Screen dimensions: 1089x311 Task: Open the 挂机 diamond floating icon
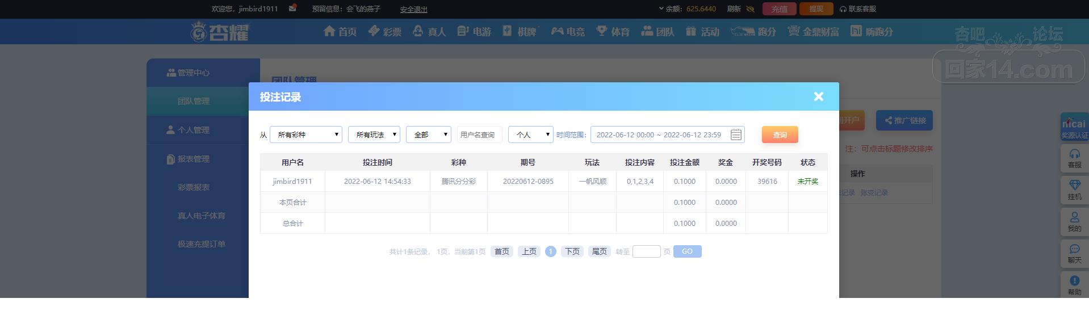pyautogui.click(x=1074, y=190)
